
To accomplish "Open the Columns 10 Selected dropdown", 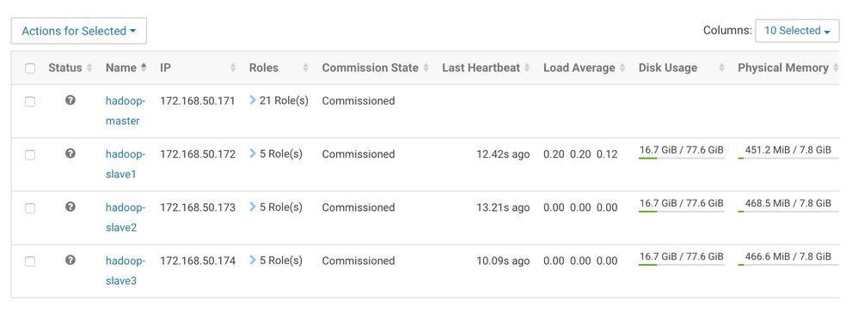I will (x=797, y=31).
